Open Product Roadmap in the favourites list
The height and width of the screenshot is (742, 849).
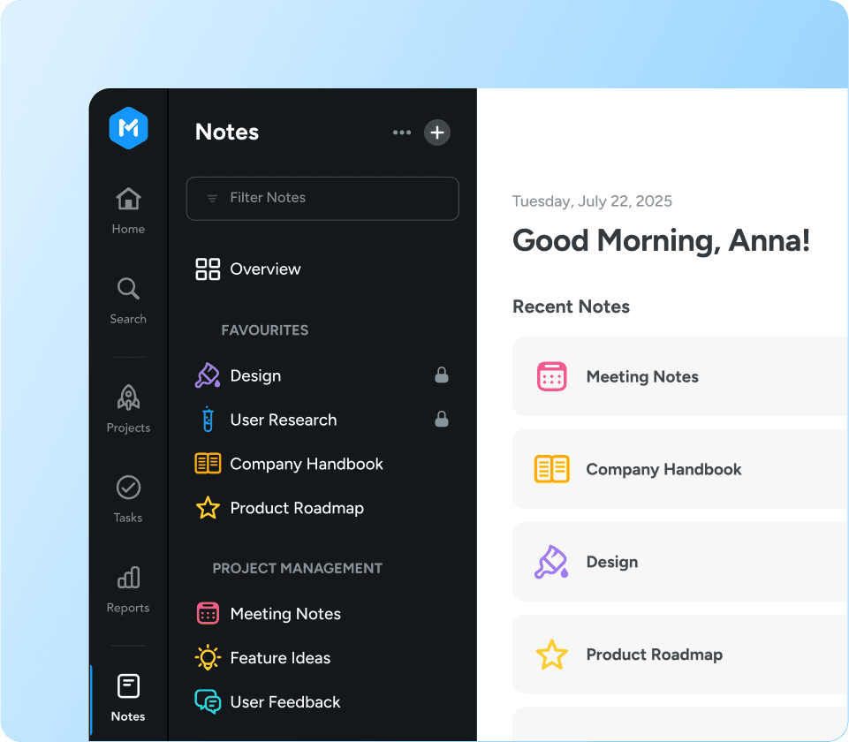[x=296, y=508]
